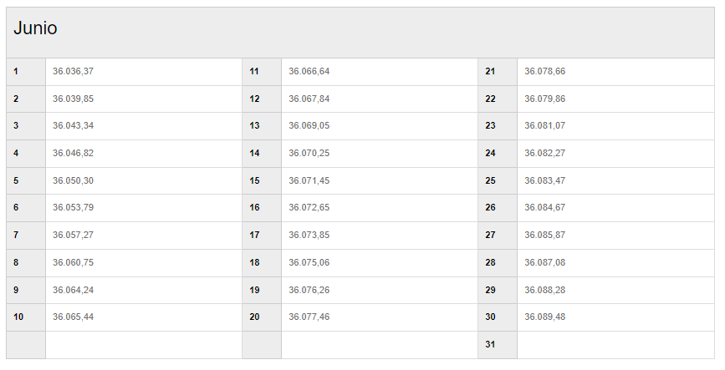Click the empty value cell beside day 31
Image resolution: width=725 pixels, height=370 pixels.
pyautogui.click(x=616, y=345)
